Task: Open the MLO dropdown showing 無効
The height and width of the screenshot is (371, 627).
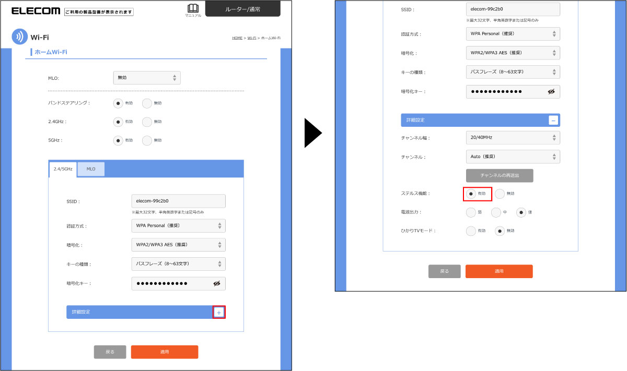Action: tap(147, 78)
